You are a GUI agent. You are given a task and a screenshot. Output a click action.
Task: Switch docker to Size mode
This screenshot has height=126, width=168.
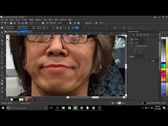(145, 35)
